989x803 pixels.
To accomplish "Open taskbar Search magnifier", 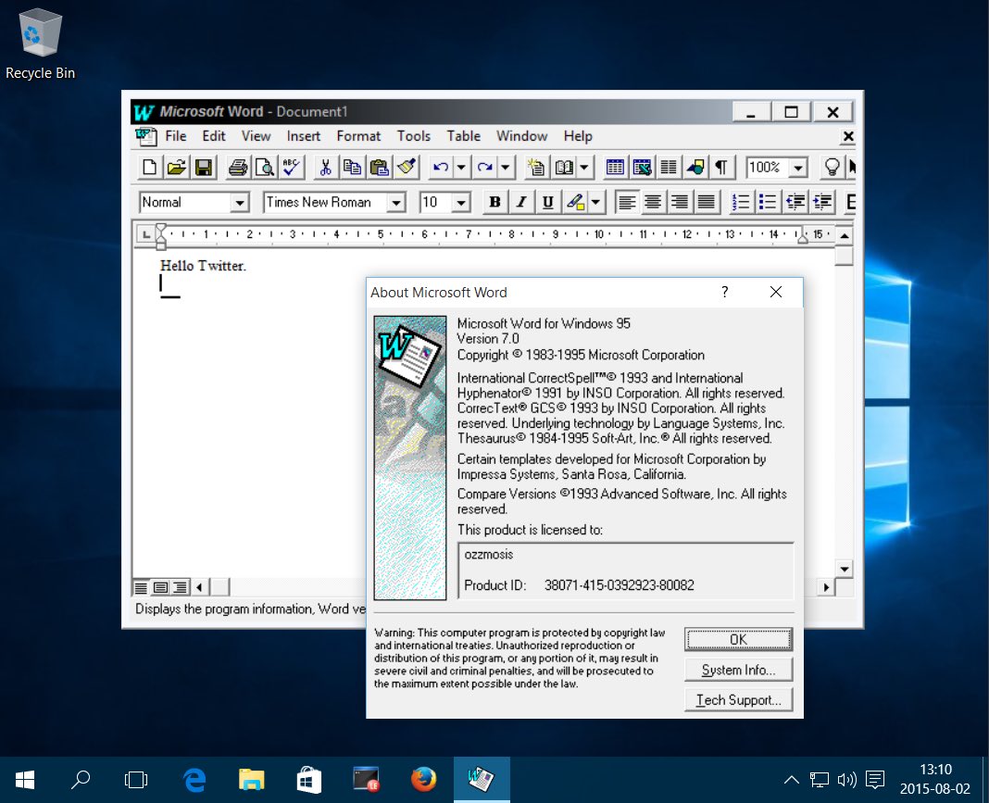I will 81,780.
